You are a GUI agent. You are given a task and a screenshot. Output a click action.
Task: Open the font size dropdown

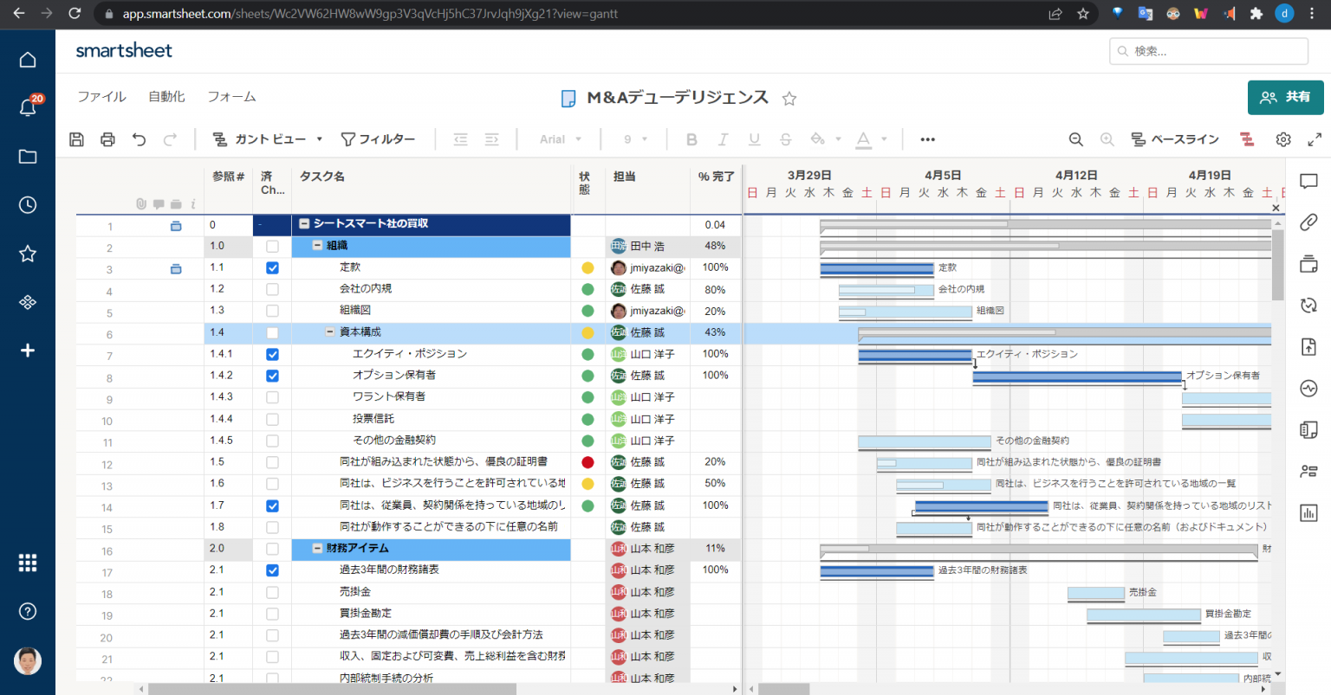click(633, 138)
